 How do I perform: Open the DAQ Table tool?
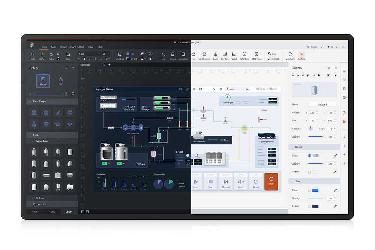coord(256,55)
